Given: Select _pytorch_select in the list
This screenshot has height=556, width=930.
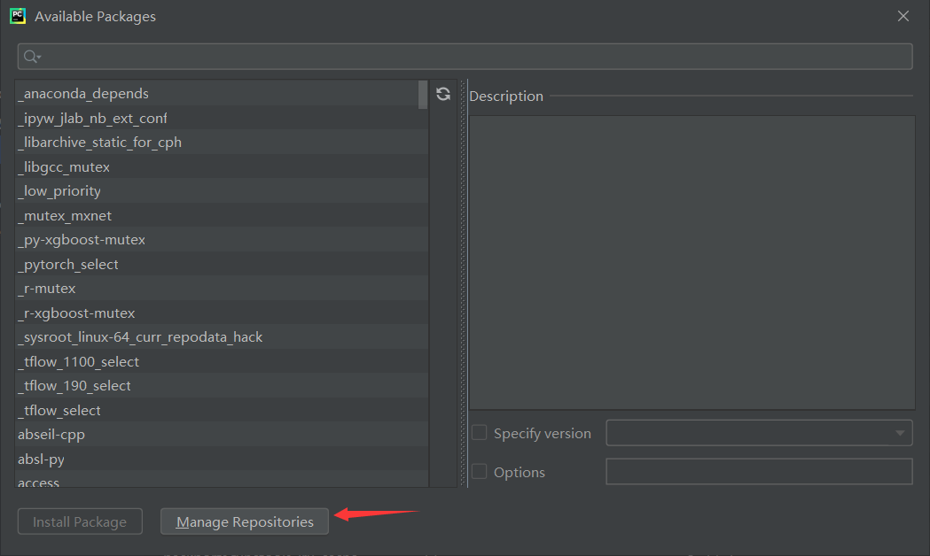Looking at the screenshot, I should 68,265.
